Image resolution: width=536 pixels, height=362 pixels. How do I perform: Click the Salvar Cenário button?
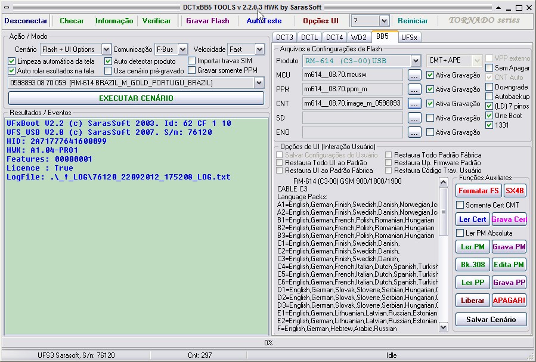(x=491, y=320)
